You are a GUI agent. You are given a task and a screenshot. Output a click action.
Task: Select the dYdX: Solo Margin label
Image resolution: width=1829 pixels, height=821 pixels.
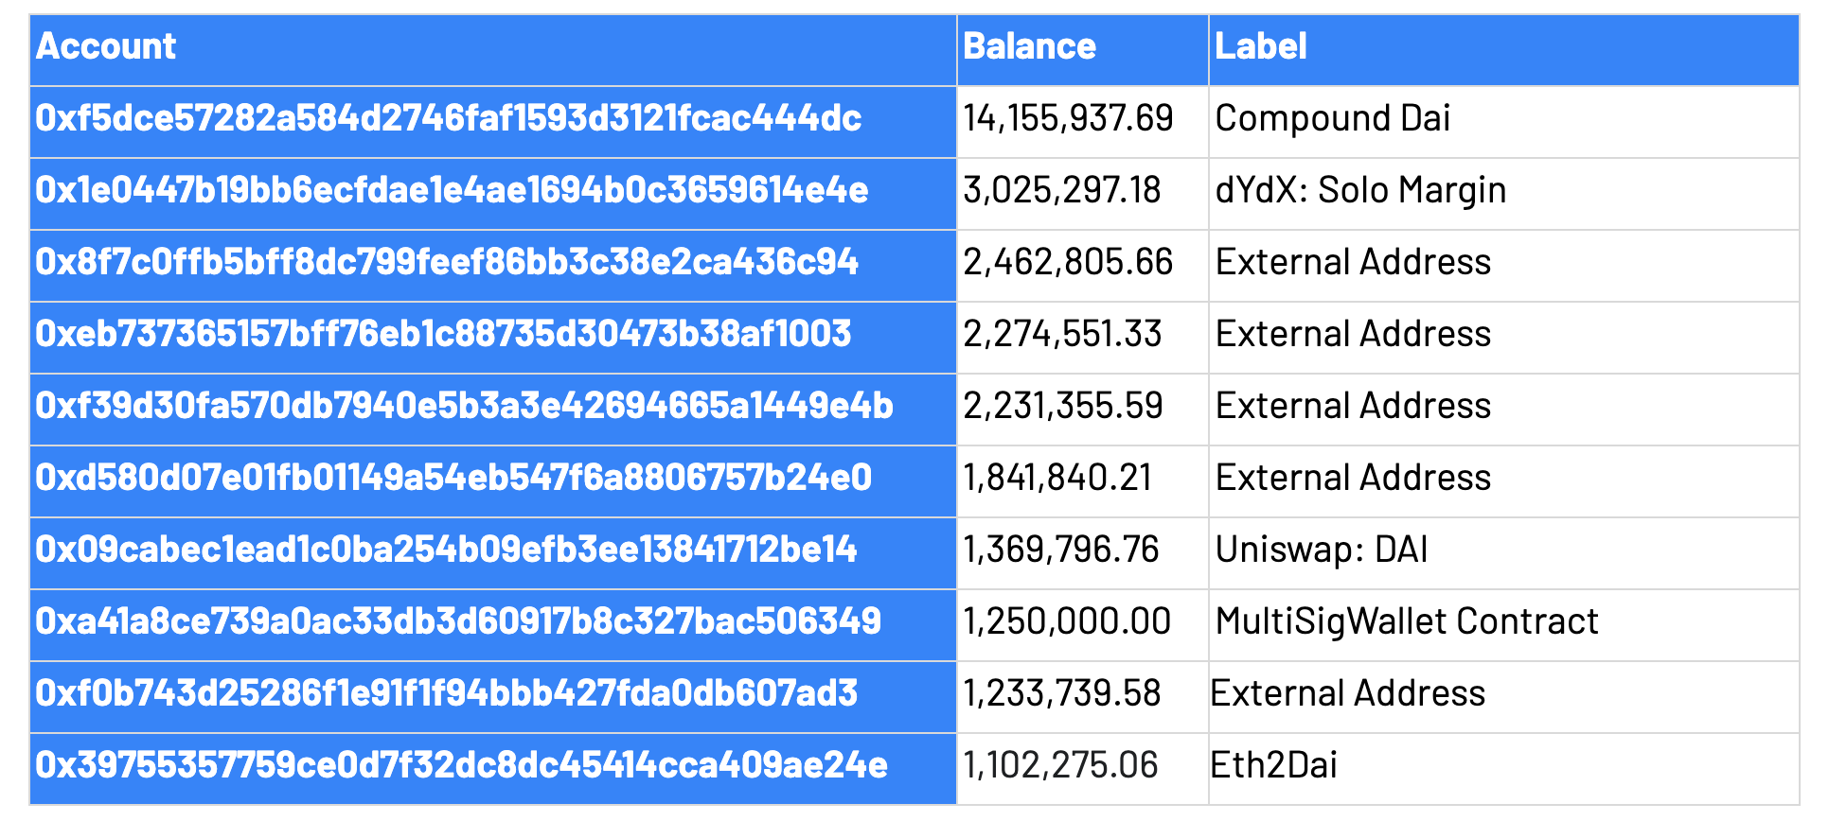click(1360, 190)
